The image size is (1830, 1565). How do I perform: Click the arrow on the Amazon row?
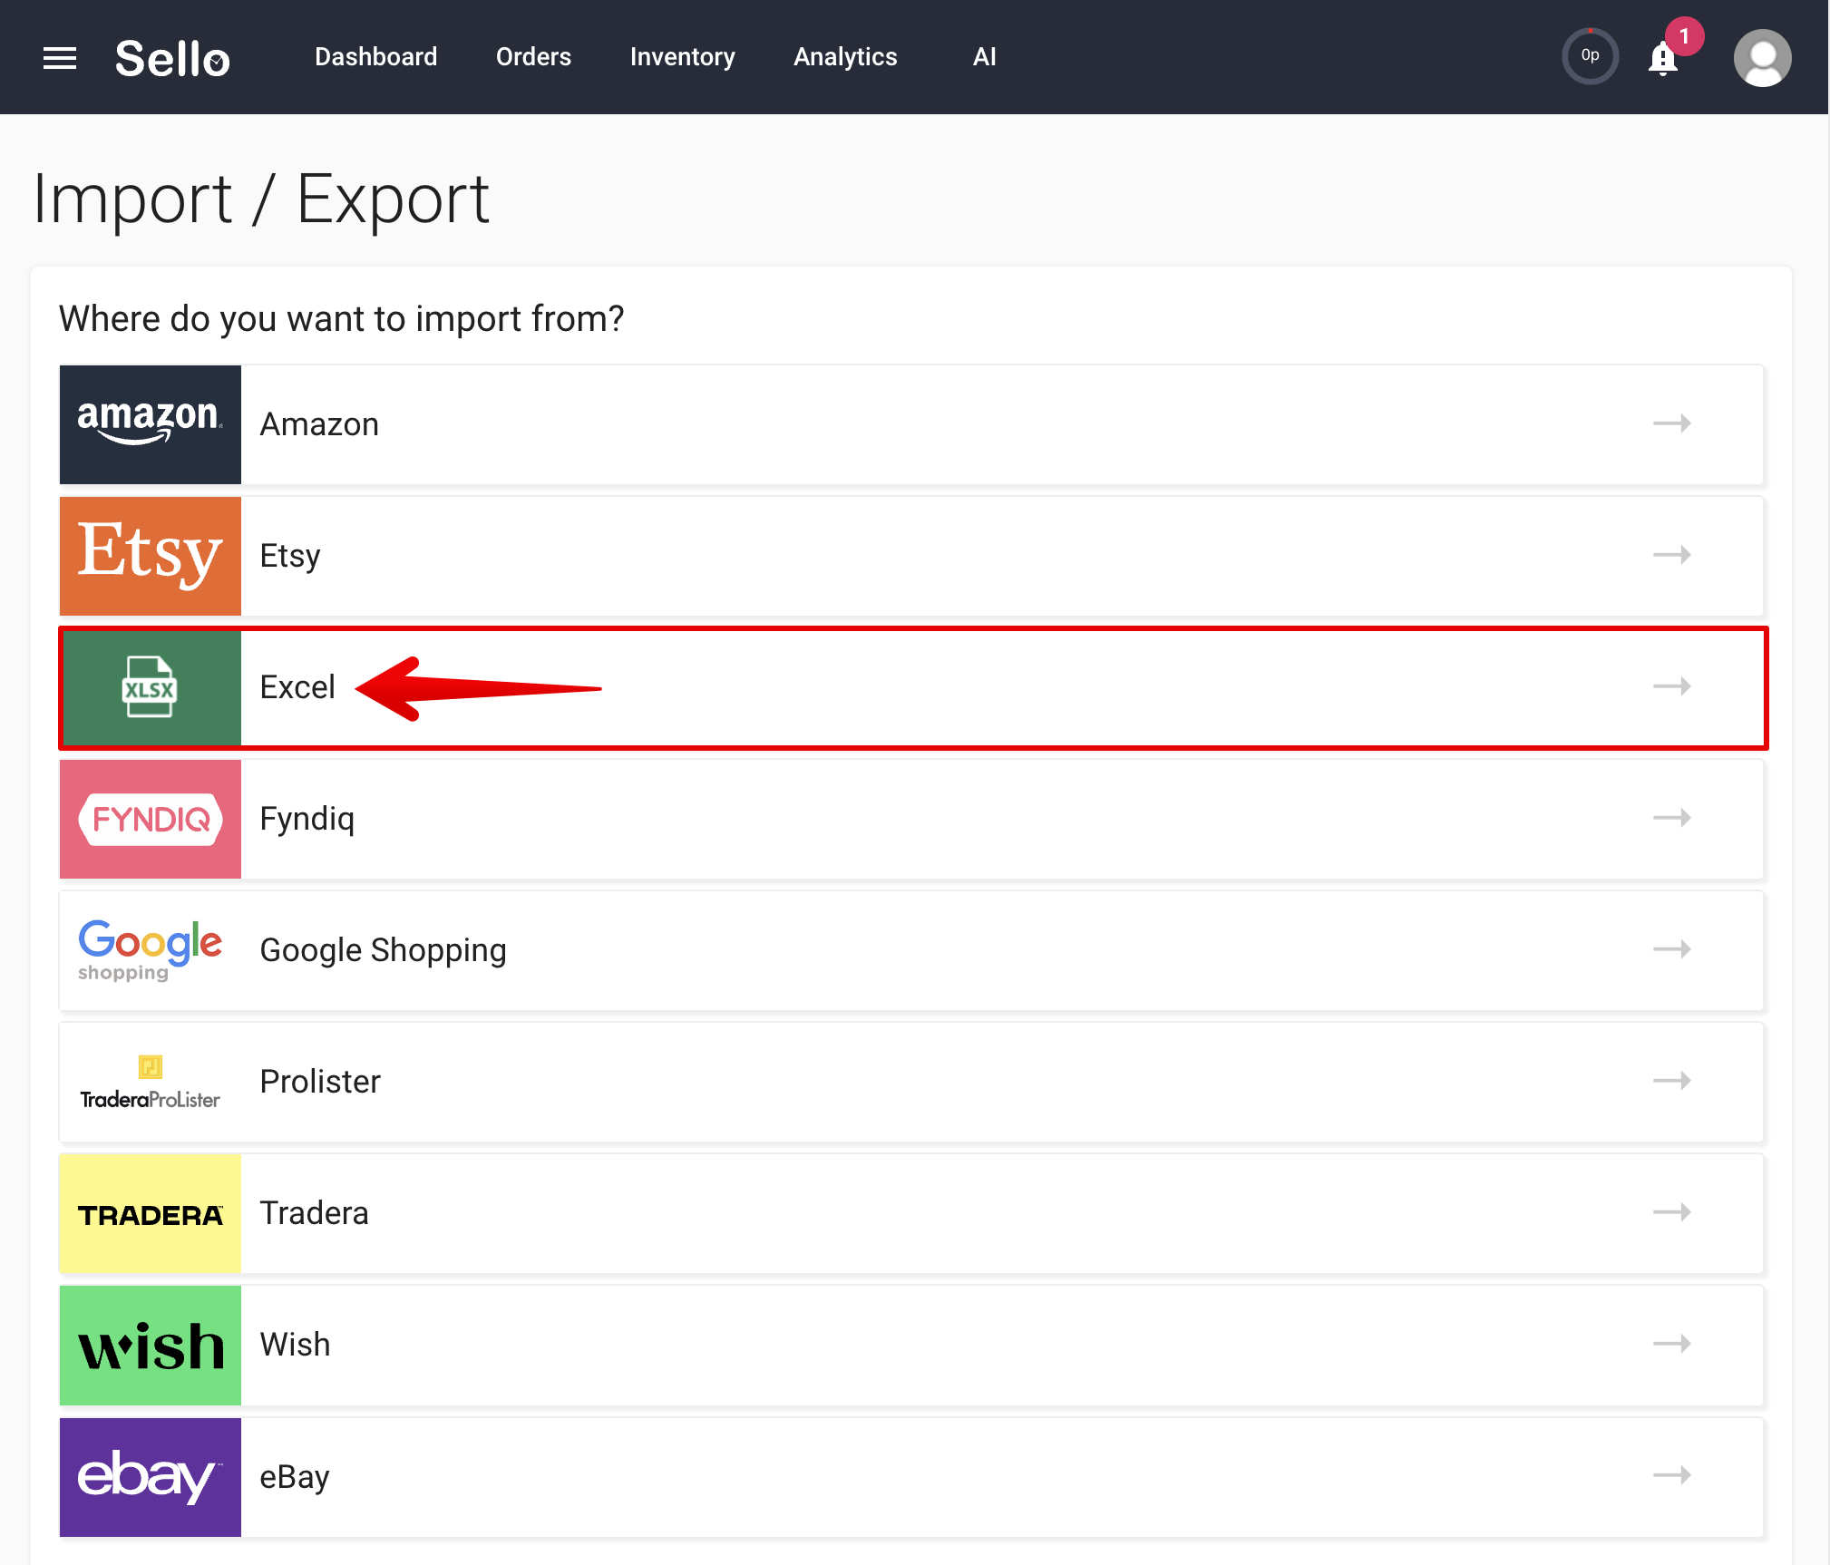pos(1671,423)
